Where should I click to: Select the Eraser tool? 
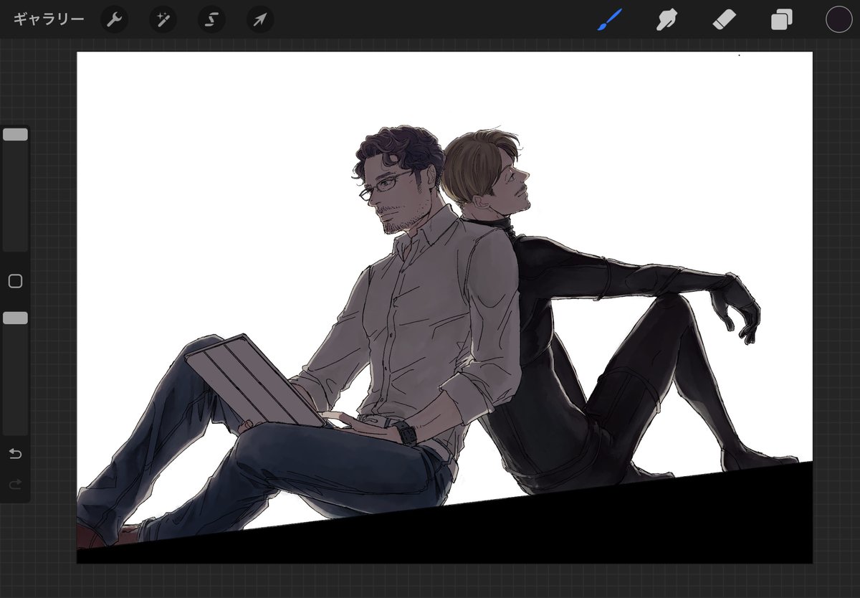(722, 19)
